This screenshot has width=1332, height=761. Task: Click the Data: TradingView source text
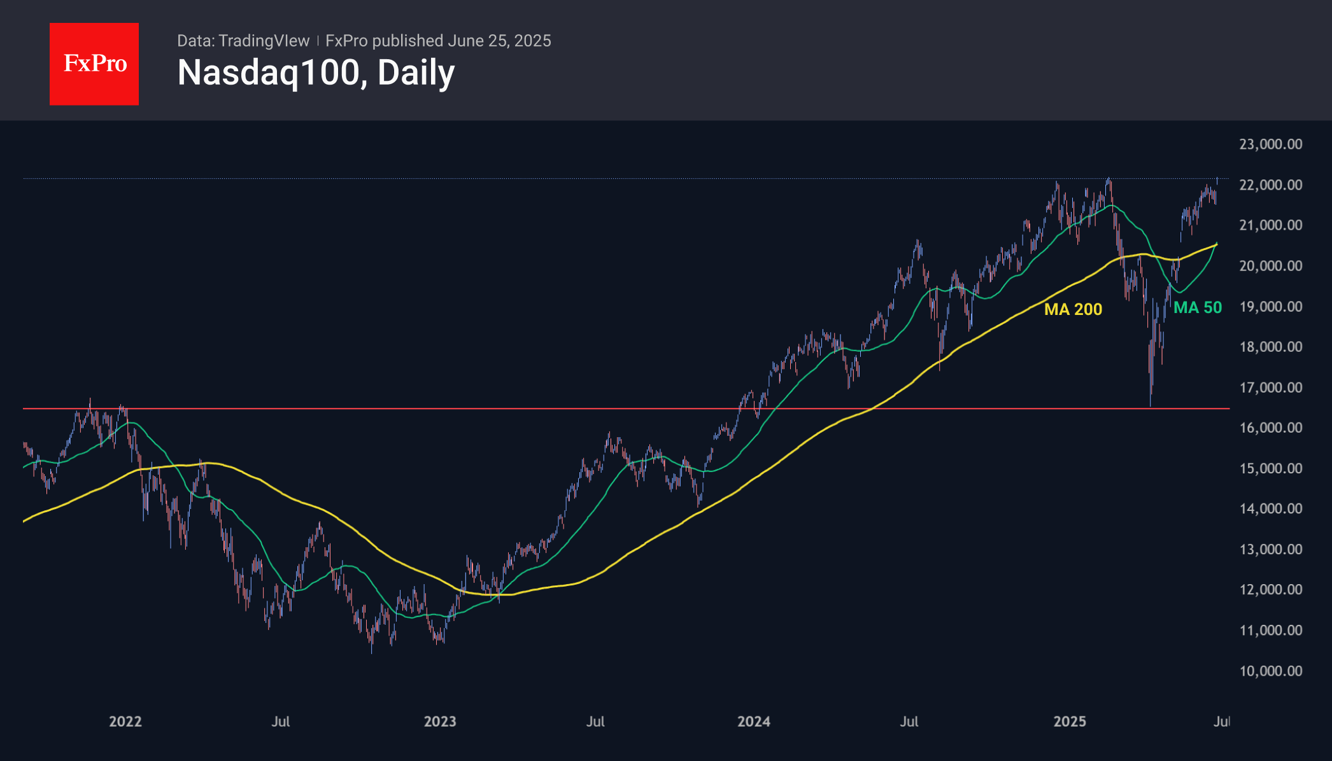click(243, 41)
